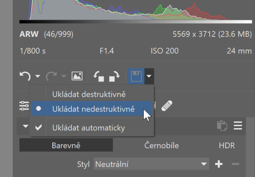Click the paste settings clipboard icon
Viewport: 255px width, 177px height.
coord(222,126)
